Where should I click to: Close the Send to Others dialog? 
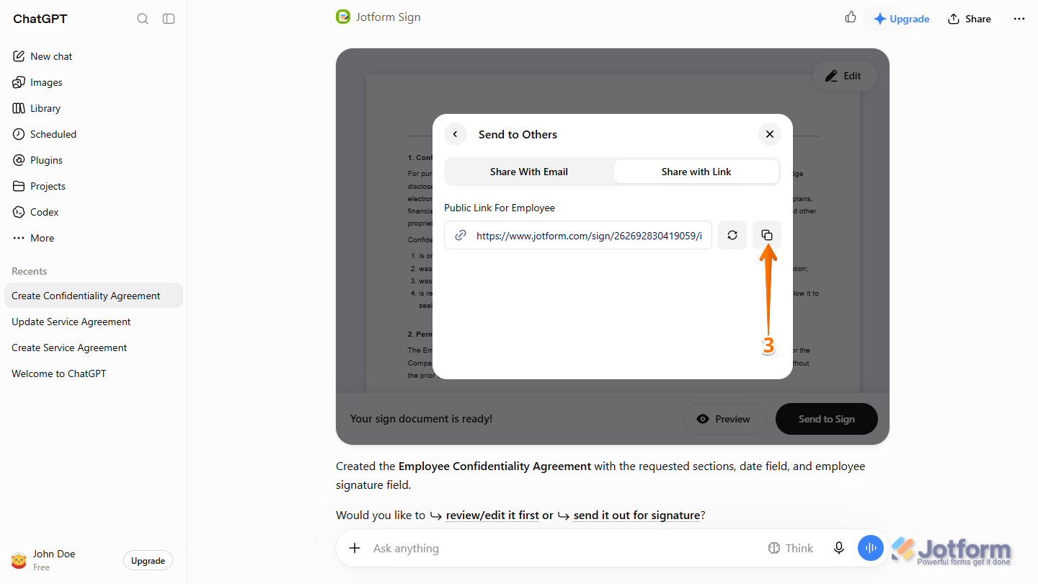pos(770,134)
